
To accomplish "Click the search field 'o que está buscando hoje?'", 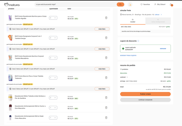I will (x=76, y=4).
